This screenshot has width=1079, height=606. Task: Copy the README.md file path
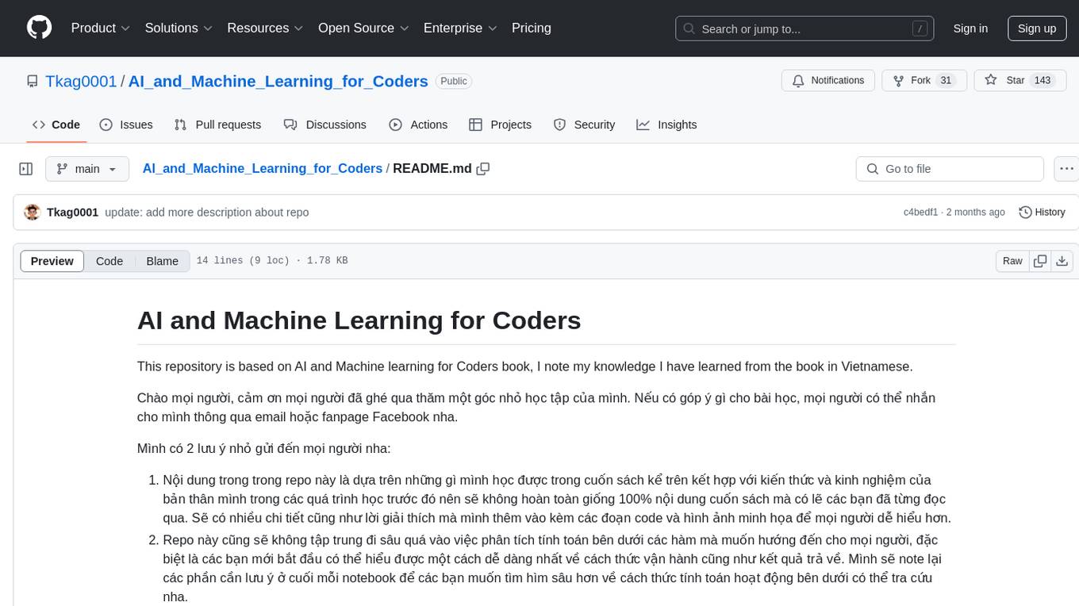pyautogui.click(x=483, y=169)
